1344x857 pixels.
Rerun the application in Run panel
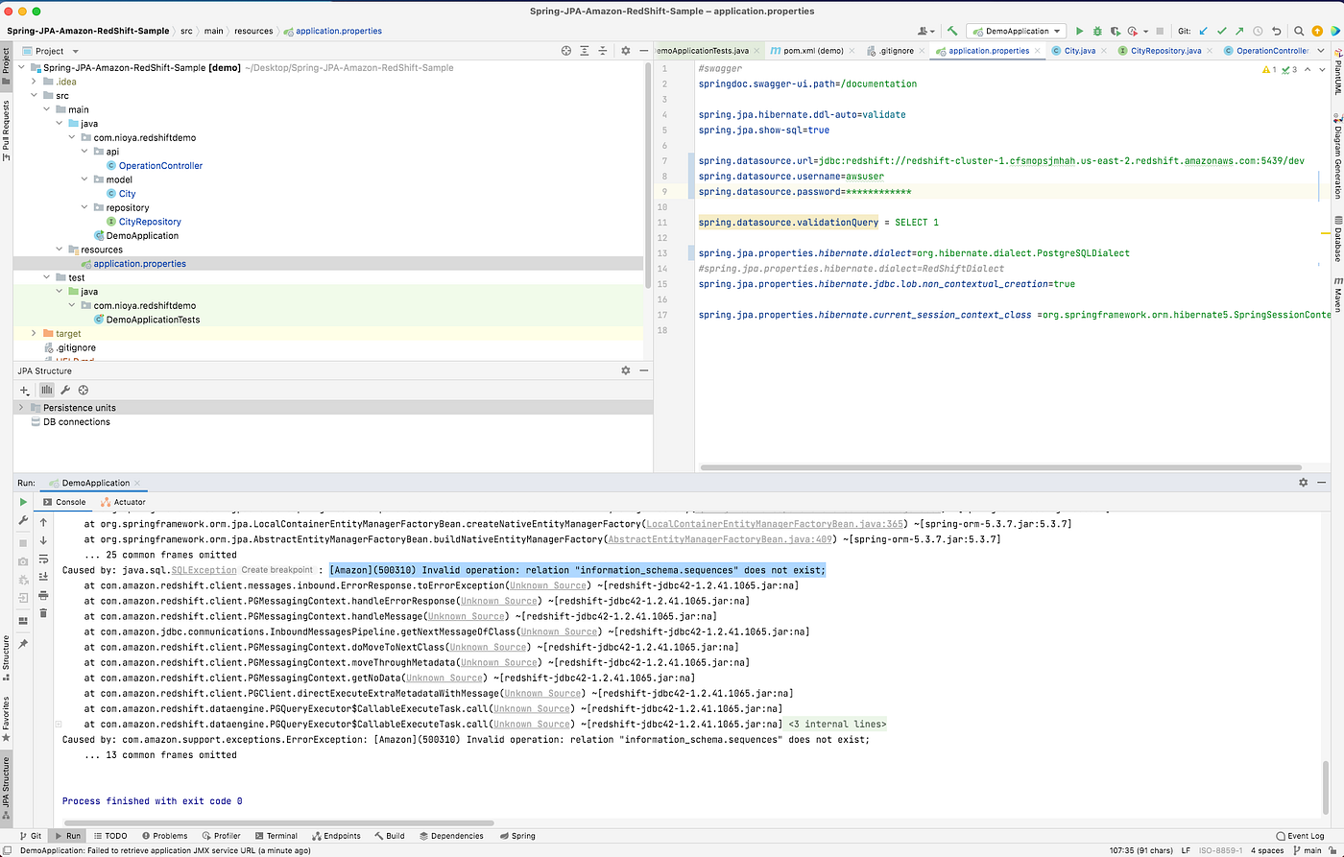[x=23, y=502]
